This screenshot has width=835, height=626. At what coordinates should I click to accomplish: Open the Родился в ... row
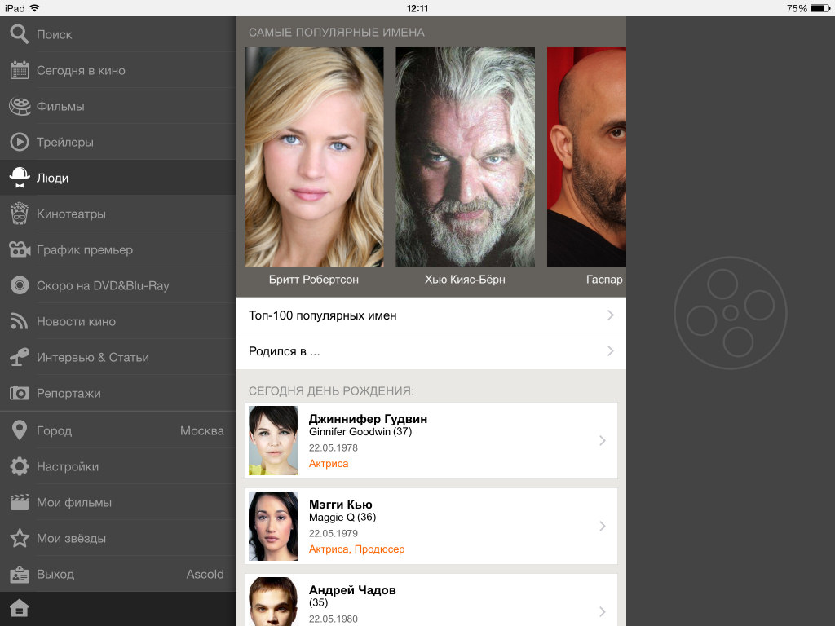click(431, 351)
